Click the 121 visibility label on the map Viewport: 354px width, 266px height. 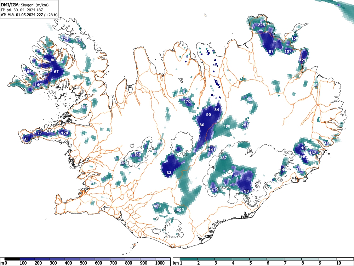303,60
